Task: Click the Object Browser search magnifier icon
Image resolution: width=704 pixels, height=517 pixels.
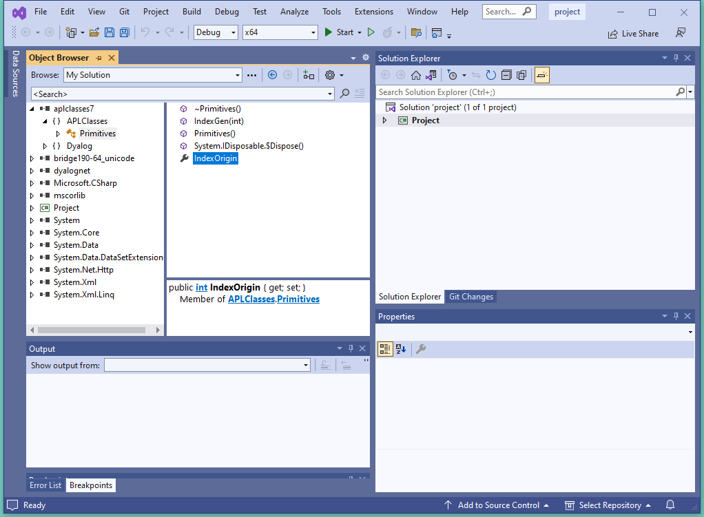Action: coord(344,94)
